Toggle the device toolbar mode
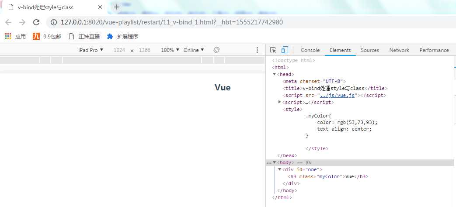This screenshot has height=207, width=456. pyautogui.click(x=285, y=50)
